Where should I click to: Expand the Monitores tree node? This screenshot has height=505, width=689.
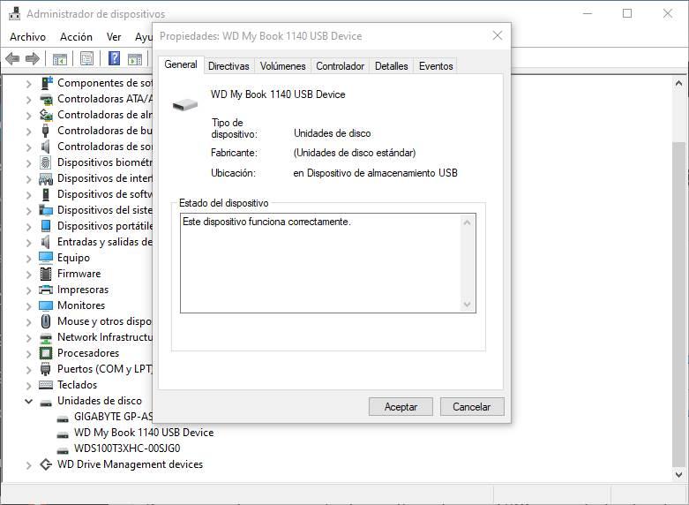tap(28, 305)
